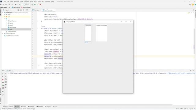Image resolution: width=196 pixels, height=110 pixels.
Task: Open the Build menu
Action: click(32, 2)
